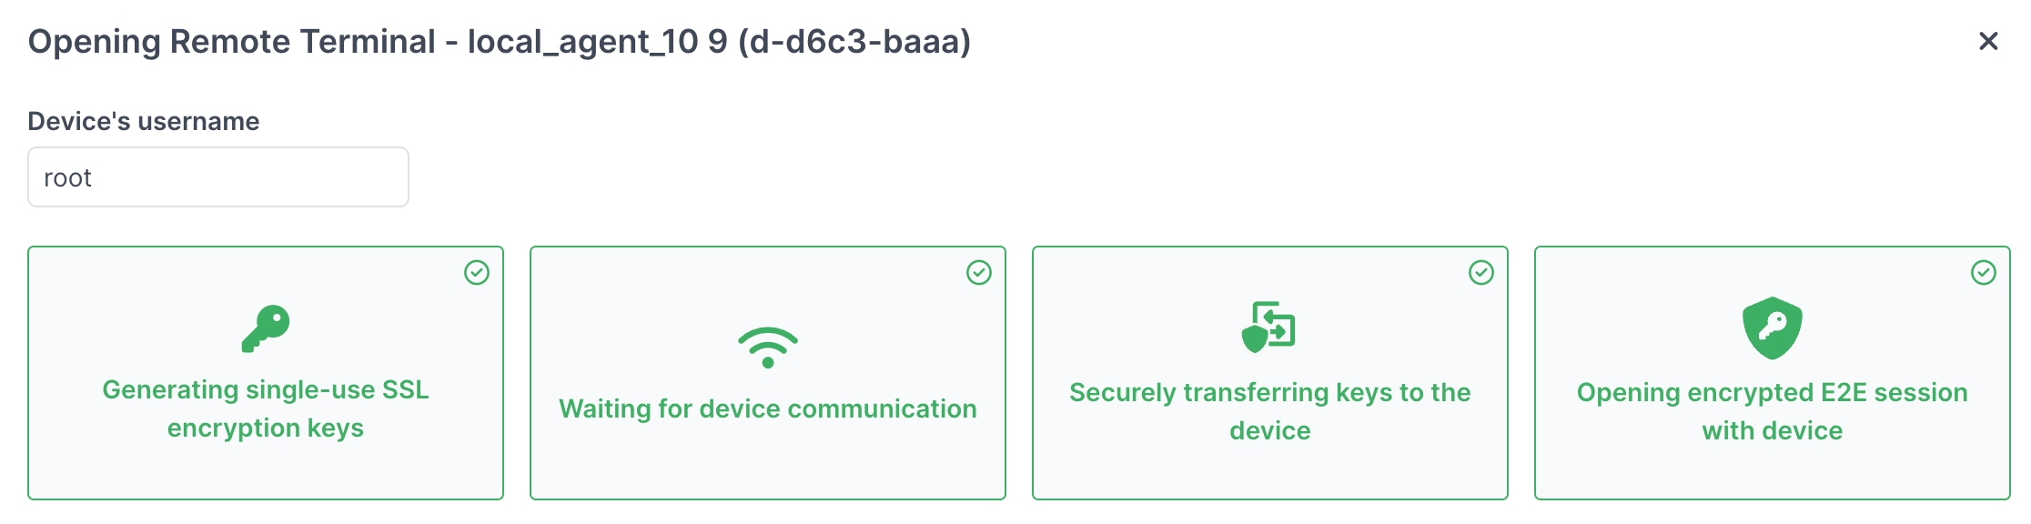
Task: Close the Opening Remote Terminal dialog
Action: (x=1988, y=41)
